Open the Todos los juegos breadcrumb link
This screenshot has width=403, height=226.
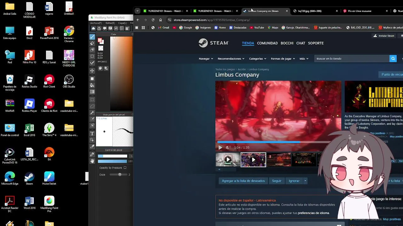tap(225, 69)
